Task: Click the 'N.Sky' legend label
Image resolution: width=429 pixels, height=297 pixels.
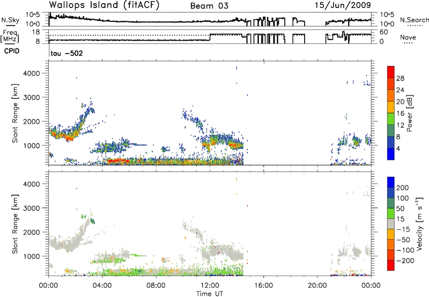Action: pos(10,20)
